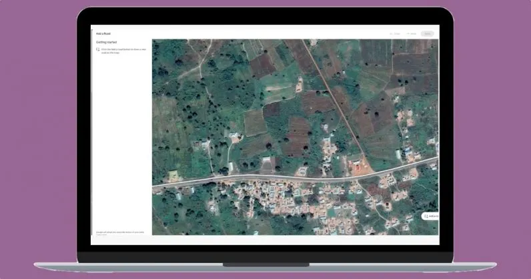Click the draw-a-road instruction text
Viewport: 531px width, 279px height.
point(123,49)
